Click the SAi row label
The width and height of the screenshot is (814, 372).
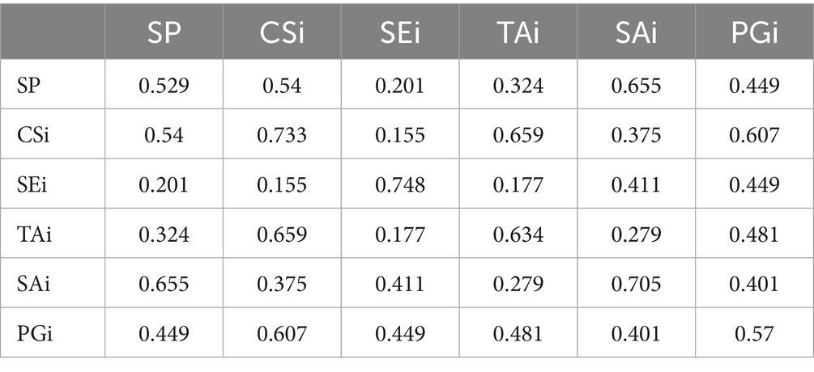click(29, 285)
